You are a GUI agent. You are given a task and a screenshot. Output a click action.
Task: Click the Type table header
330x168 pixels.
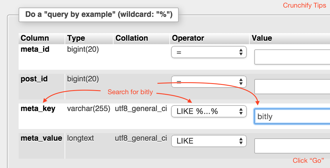tap(76, 38)
